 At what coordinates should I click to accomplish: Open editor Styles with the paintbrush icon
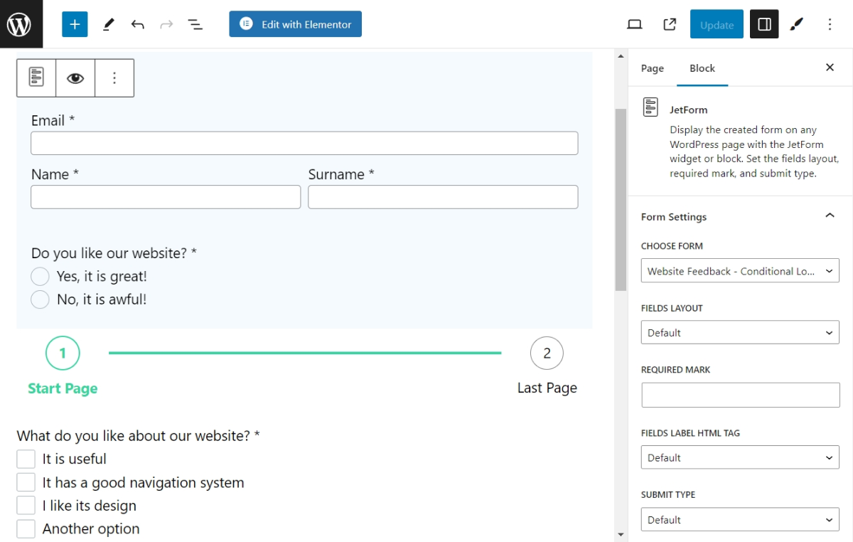[x=796, y=23]
